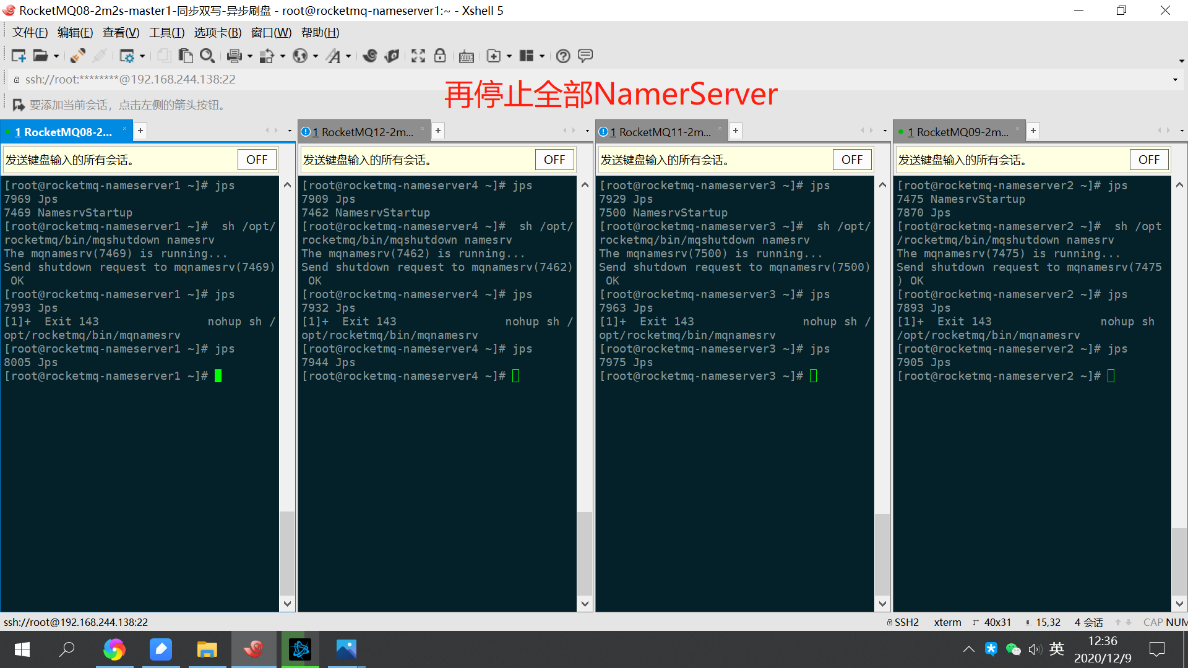The image size is (1188, 668).
Task: Click add-current-session arrow icon
Action: pyautogui.click(x=19, y=105)
